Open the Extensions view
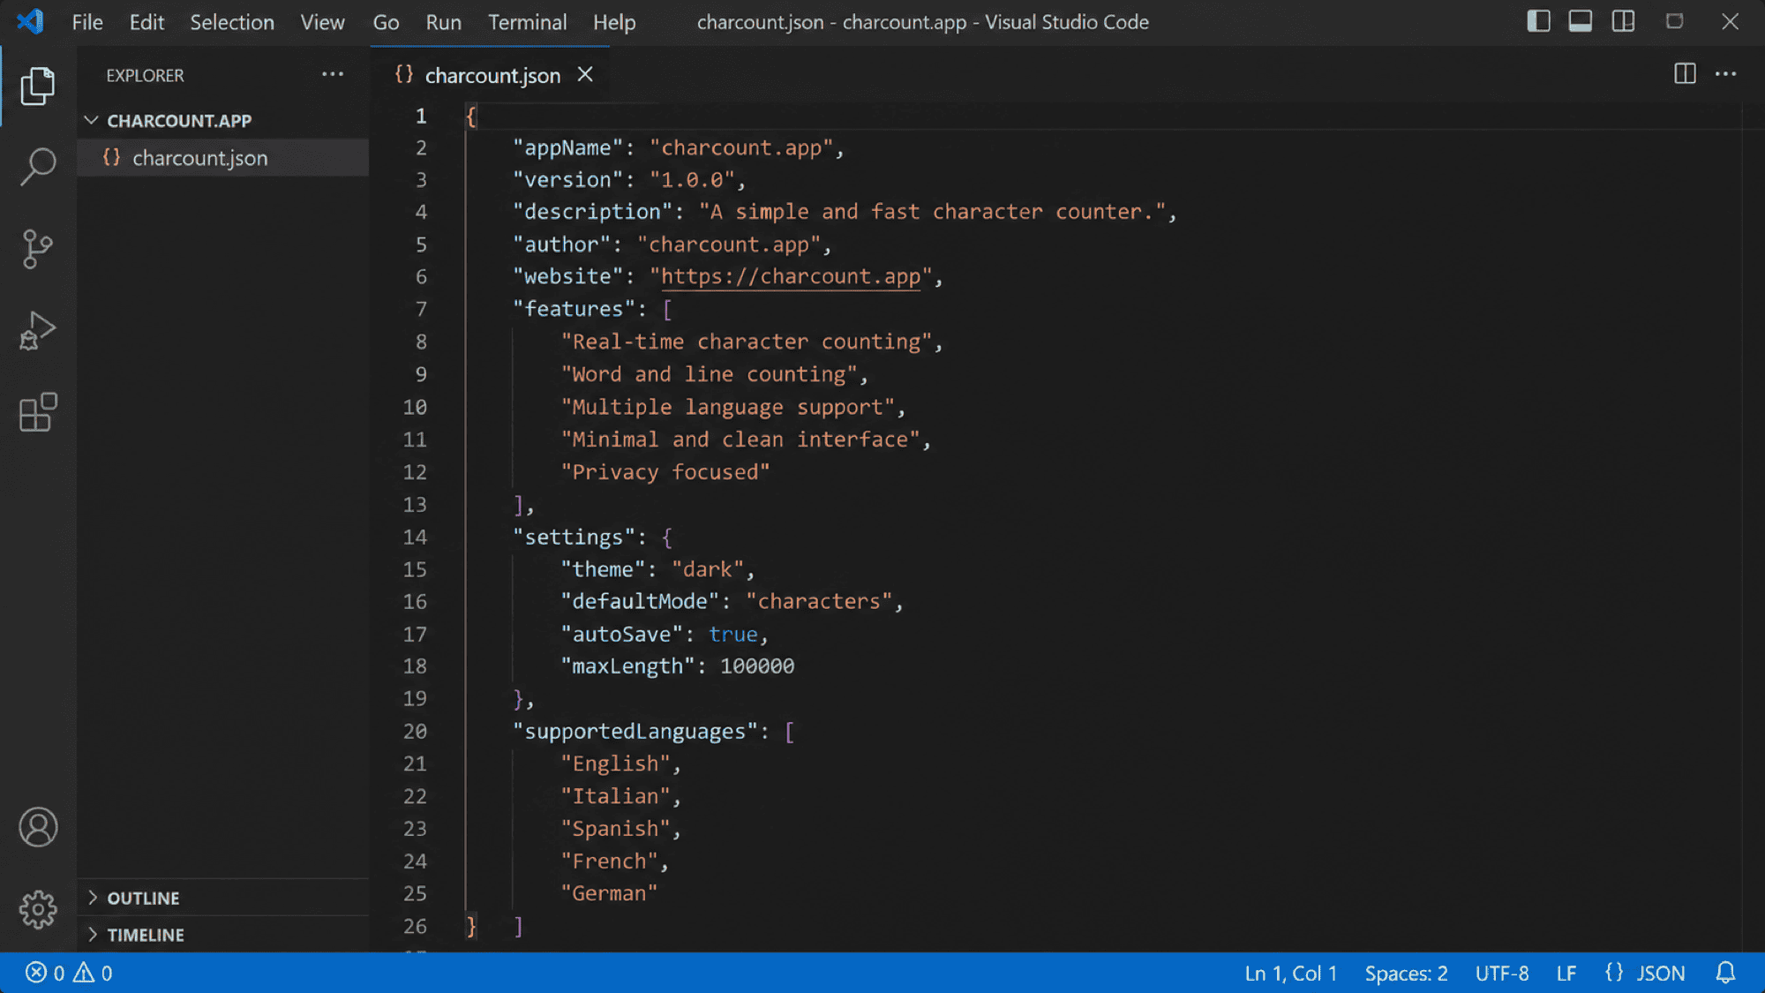 pyautogui.click(x=38, y=412)
